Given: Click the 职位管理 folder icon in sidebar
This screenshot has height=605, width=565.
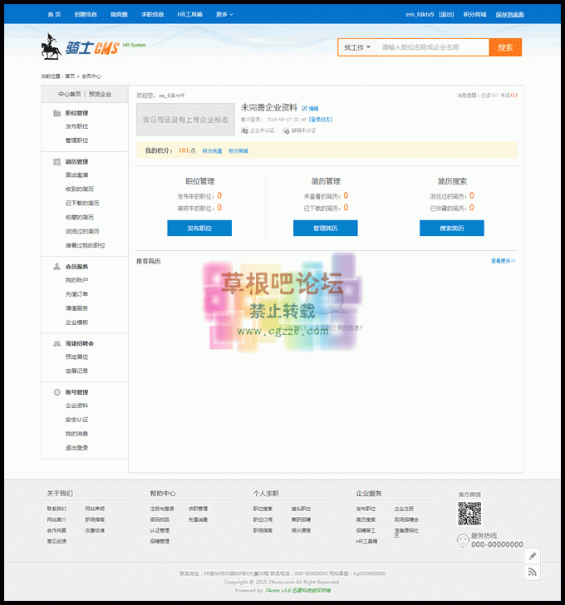Looking at the screenshot, I should (x=56, y=113).
